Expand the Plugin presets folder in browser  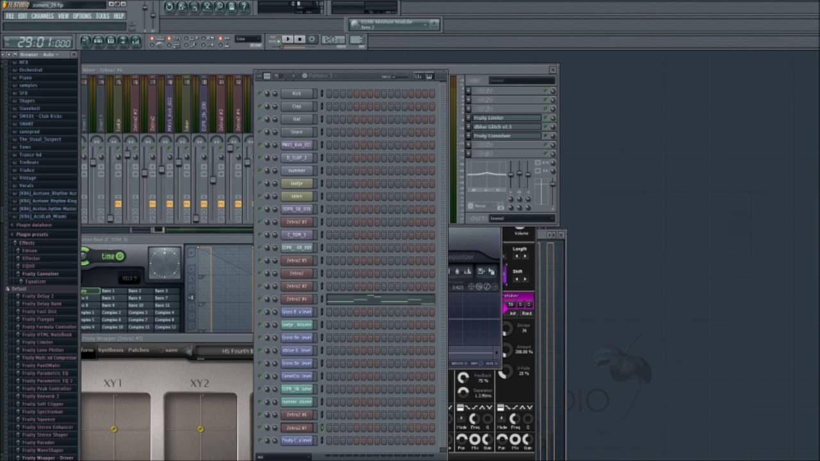pos(32,234)
